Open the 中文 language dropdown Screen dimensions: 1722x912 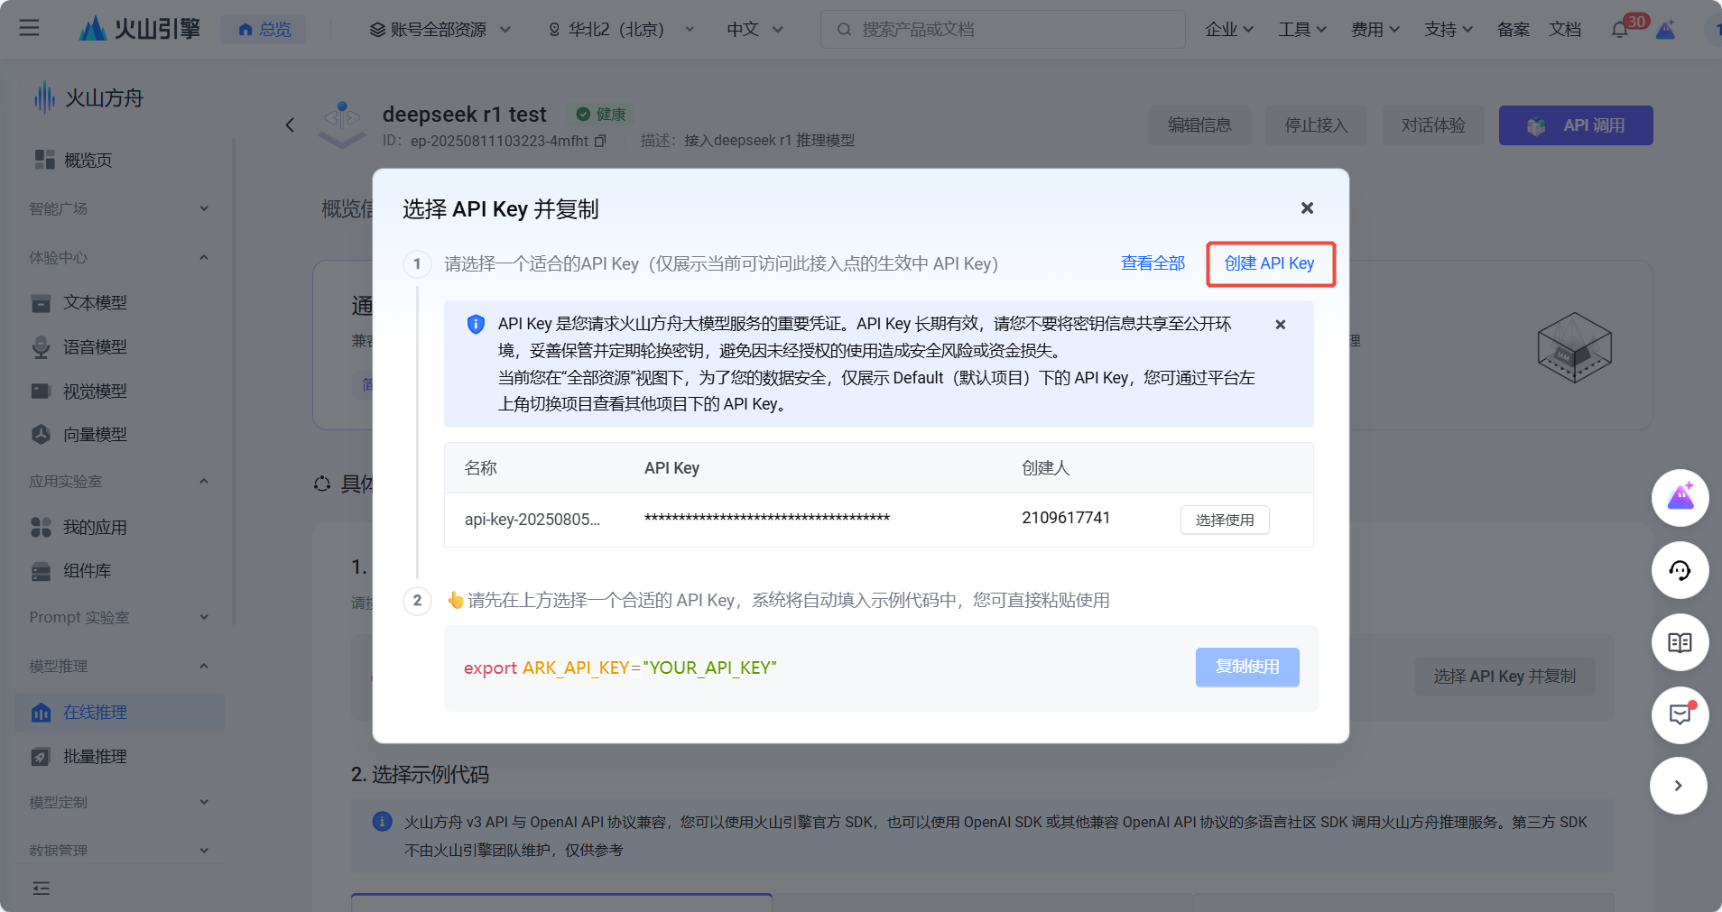[755, 30]
